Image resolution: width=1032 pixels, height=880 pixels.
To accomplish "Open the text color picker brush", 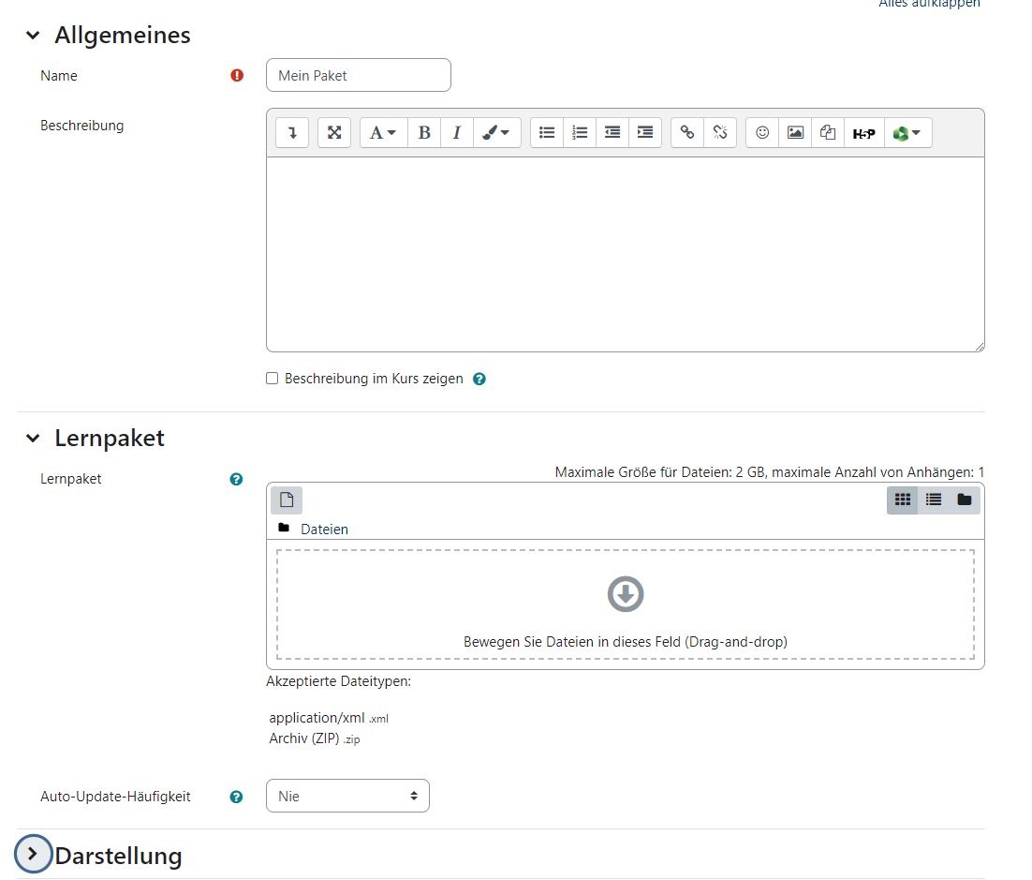I will (496, 133).
